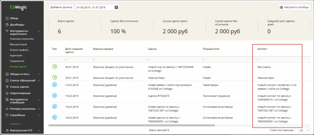314x135 pixels.
Task: Click the Речевая аналитика sidebar icon
Action: pos(7,109)
